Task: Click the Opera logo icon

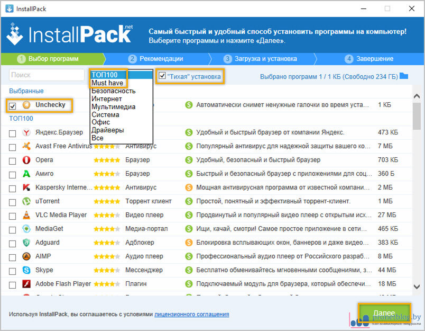Action: pos(26,160)
